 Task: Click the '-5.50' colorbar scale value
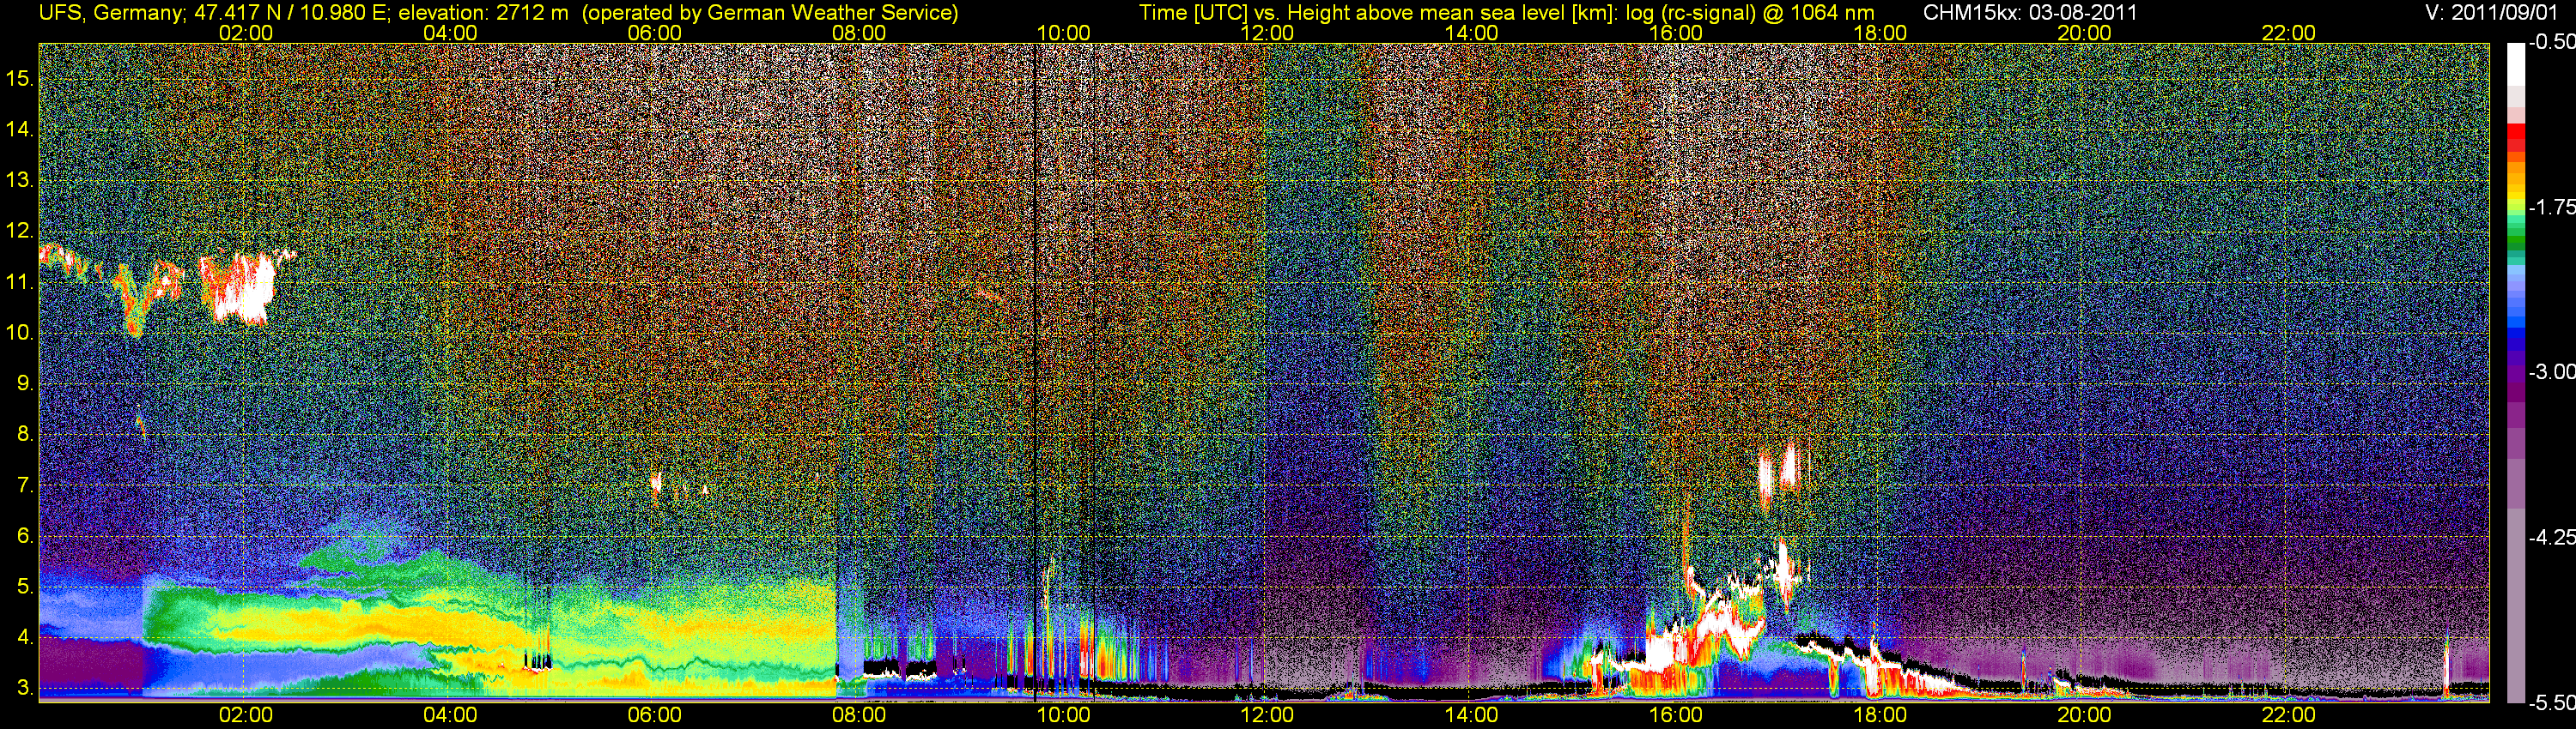(x=2551, y=702)
